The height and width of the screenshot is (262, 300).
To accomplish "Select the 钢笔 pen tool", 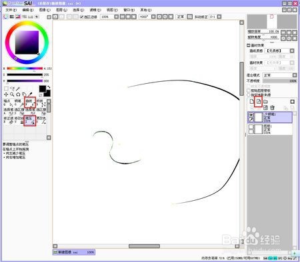I will pyautogui.click(x=19, y=102).
